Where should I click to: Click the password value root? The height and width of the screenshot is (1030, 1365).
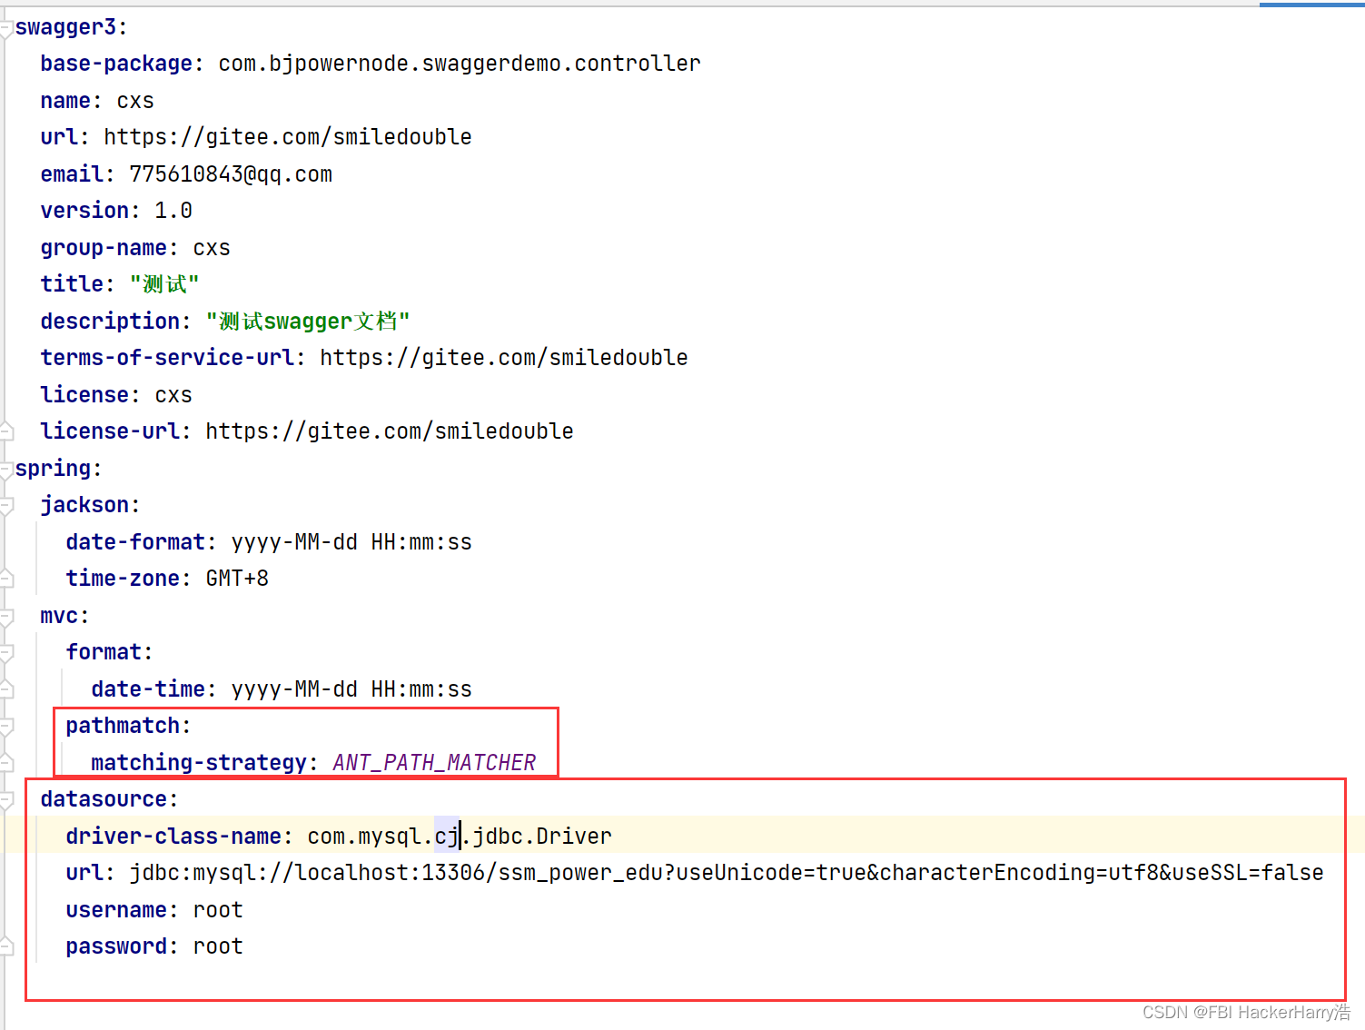coord(218,946)
